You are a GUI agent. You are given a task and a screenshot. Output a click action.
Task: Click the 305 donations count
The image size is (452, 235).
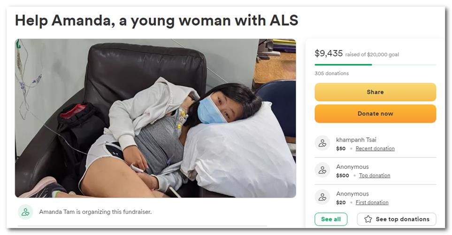(x=331, y=73)
